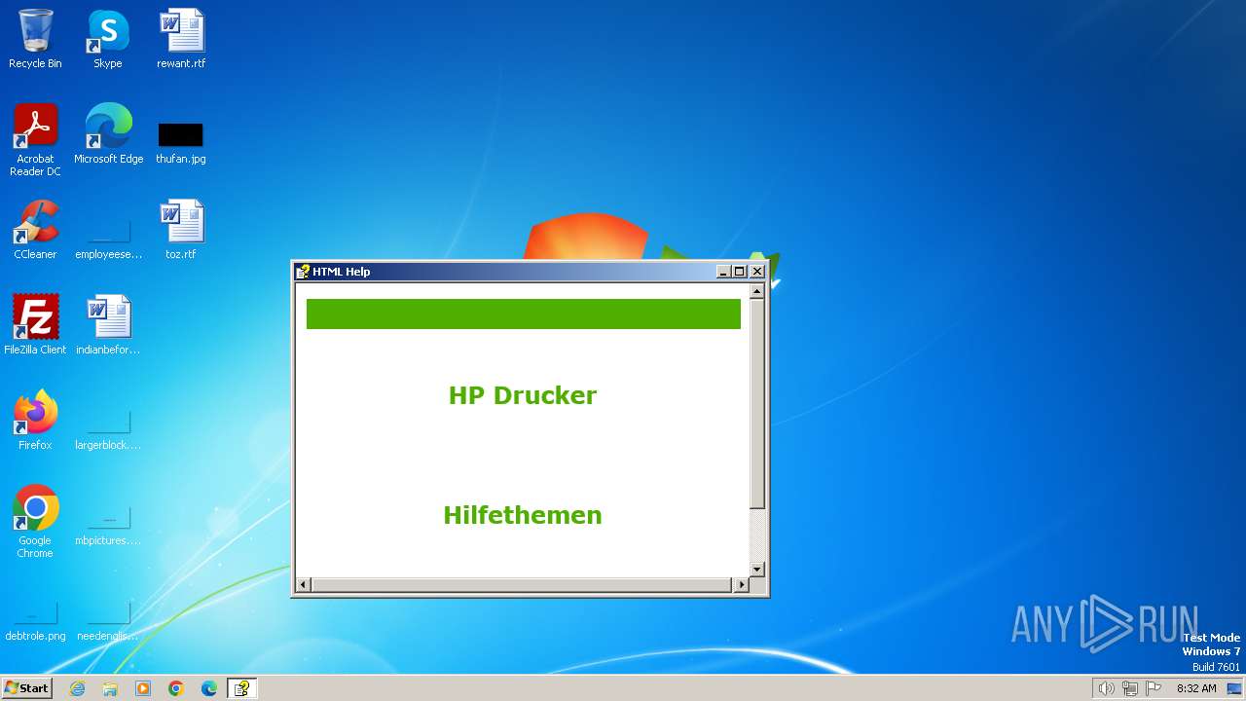Open the Google Chrome desktop shortcut
The width and height of the screenshot is (1246, 701).
pyautogui.click(x=35, y=521)
